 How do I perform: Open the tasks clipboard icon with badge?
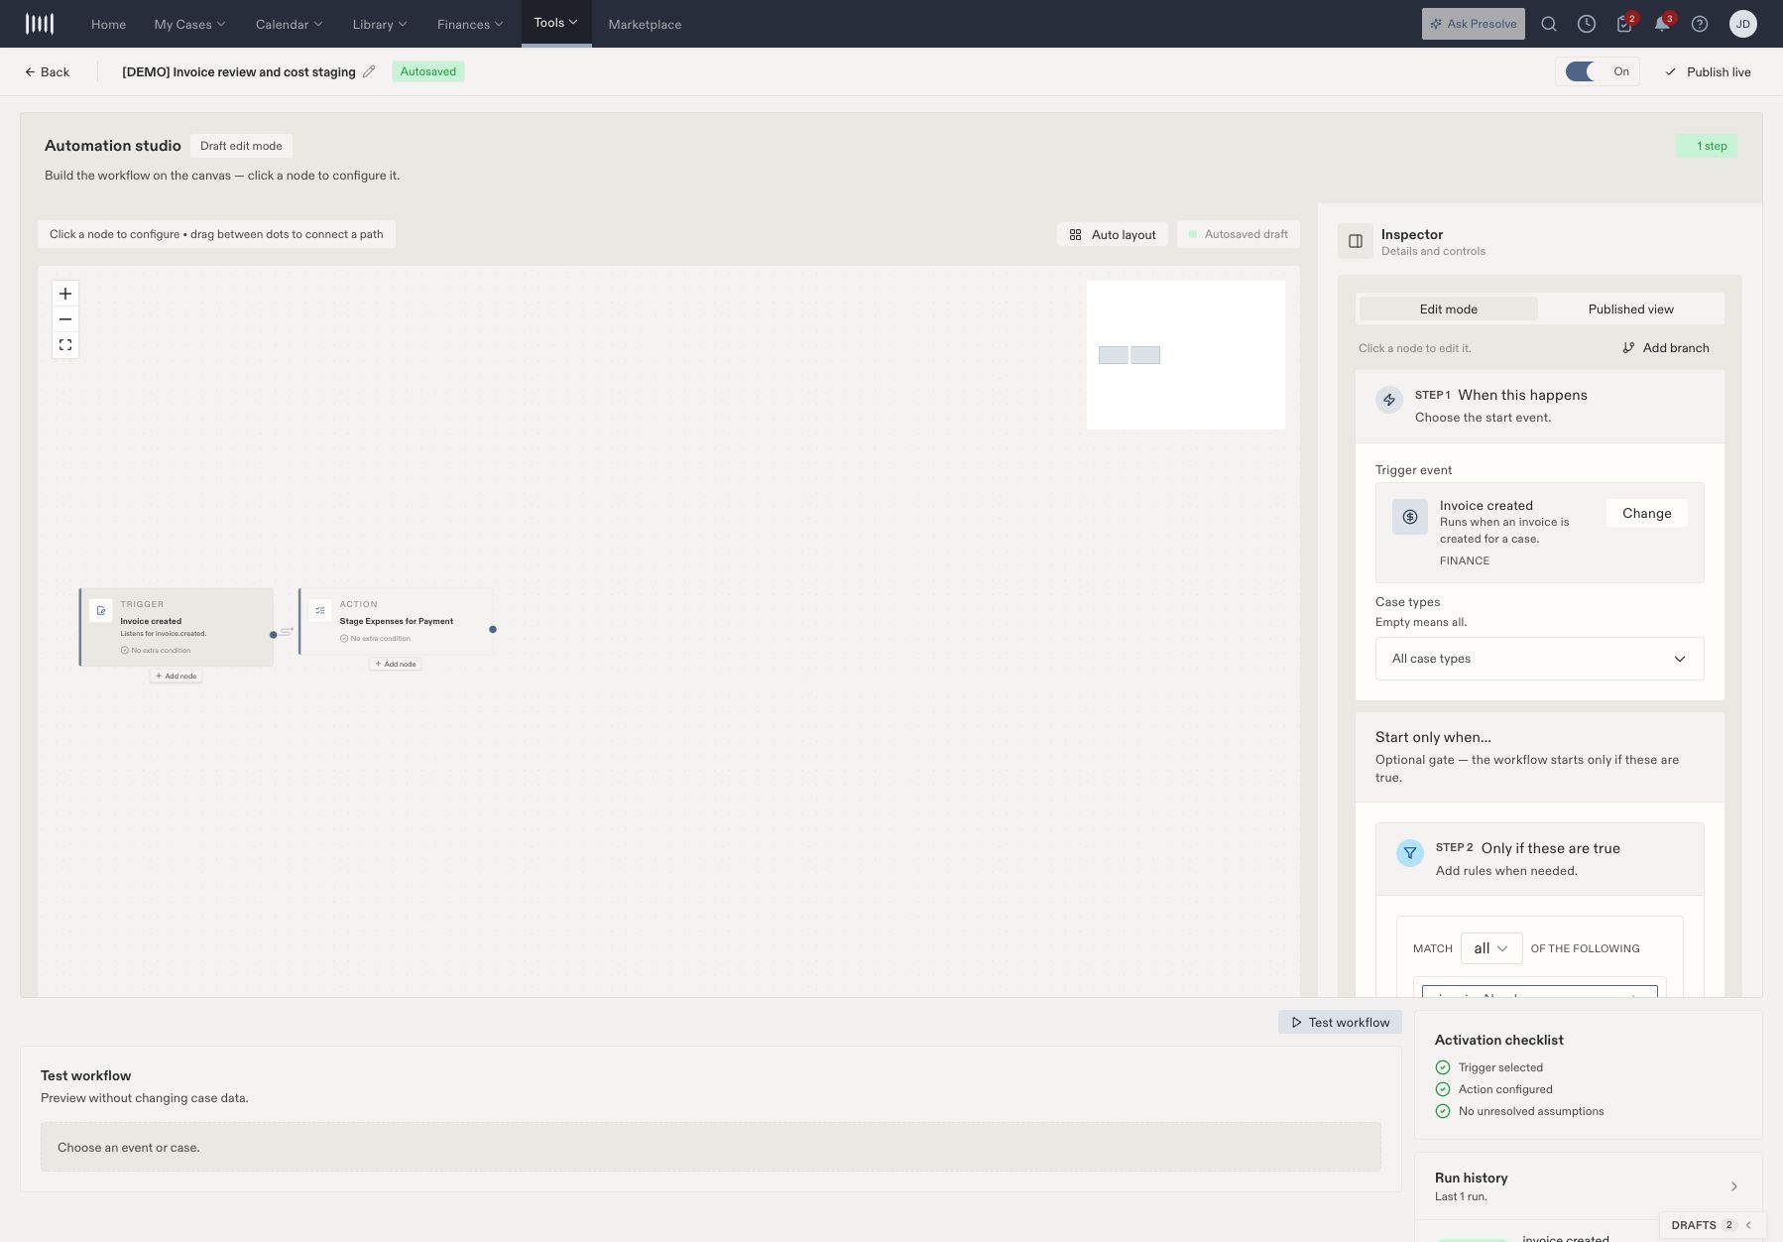[x=1624, y=24]
